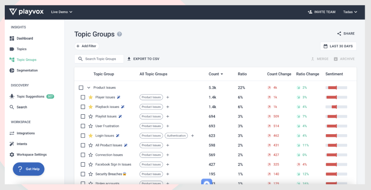The width and height of the screenshot is (371, 190).
Task: Add a group to Login Issues with plus
Action: [192, 135]
